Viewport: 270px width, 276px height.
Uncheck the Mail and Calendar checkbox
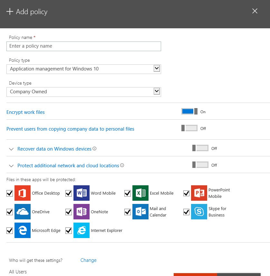click(x=128, y=212)
